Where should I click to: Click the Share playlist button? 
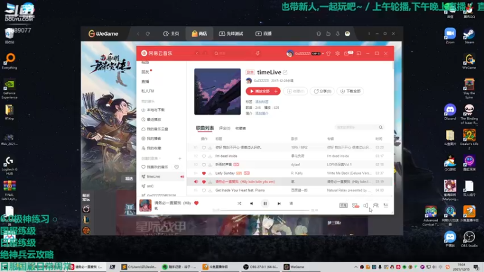[x=322, y=91]
